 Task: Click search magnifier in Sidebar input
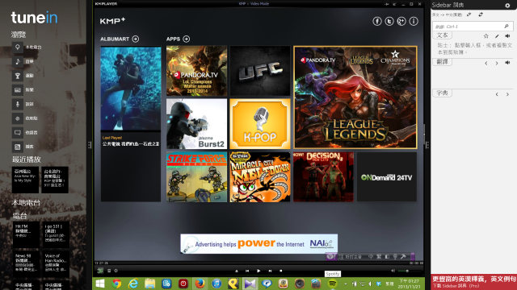(506, 27)
